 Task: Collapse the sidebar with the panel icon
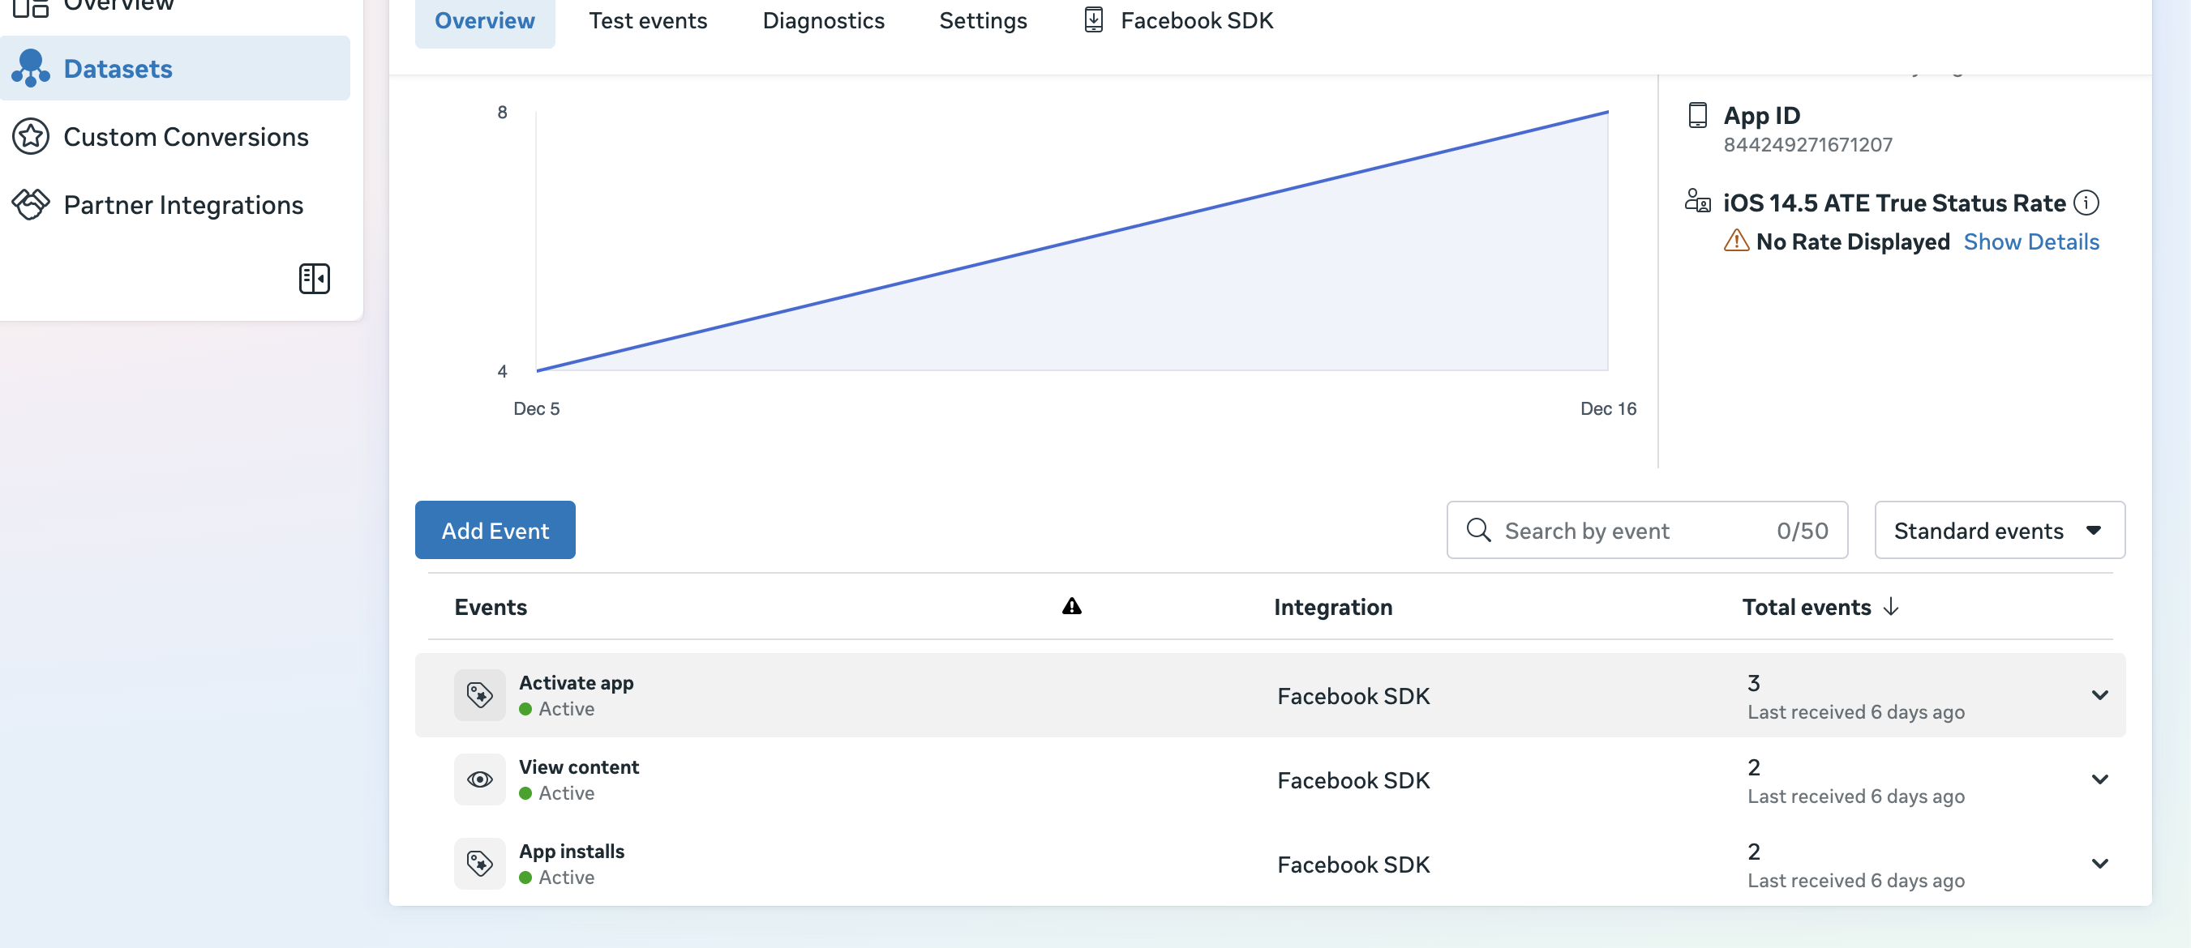pyautogui.click(x=314, y=278)
